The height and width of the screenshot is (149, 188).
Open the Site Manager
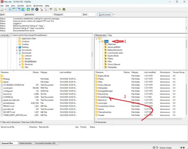pyautogui.click(x=2, y=10)
